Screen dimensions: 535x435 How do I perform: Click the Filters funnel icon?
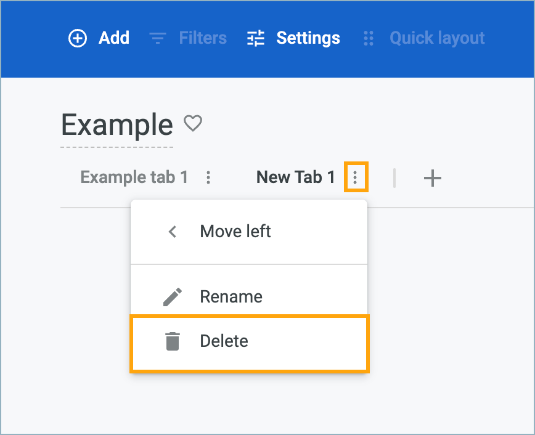[158, 38]
